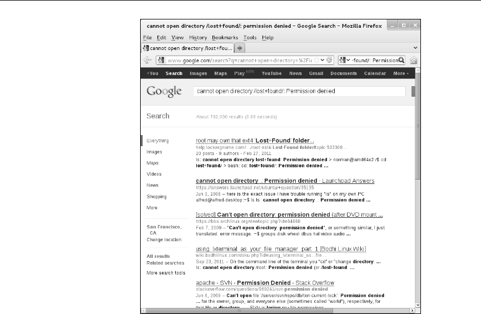Open the File menu

click(147, 37)
